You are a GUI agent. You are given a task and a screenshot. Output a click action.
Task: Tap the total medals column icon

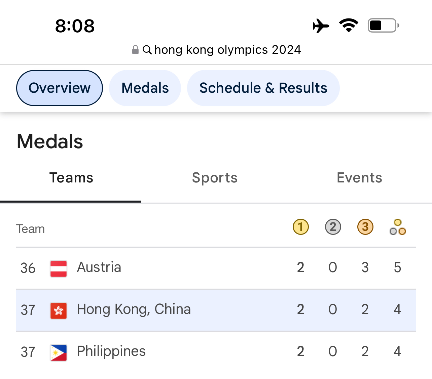coord(397,227)
